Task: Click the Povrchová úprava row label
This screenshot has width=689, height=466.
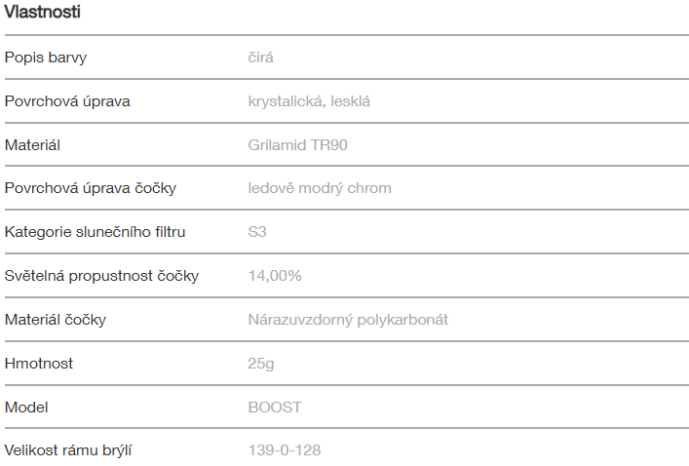Action: pyautogui.click(x=67, y=101)
